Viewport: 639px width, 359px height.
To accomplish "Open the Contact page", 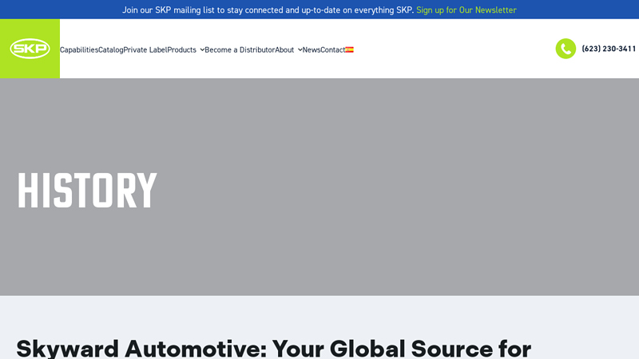I will tap(332, 49).
